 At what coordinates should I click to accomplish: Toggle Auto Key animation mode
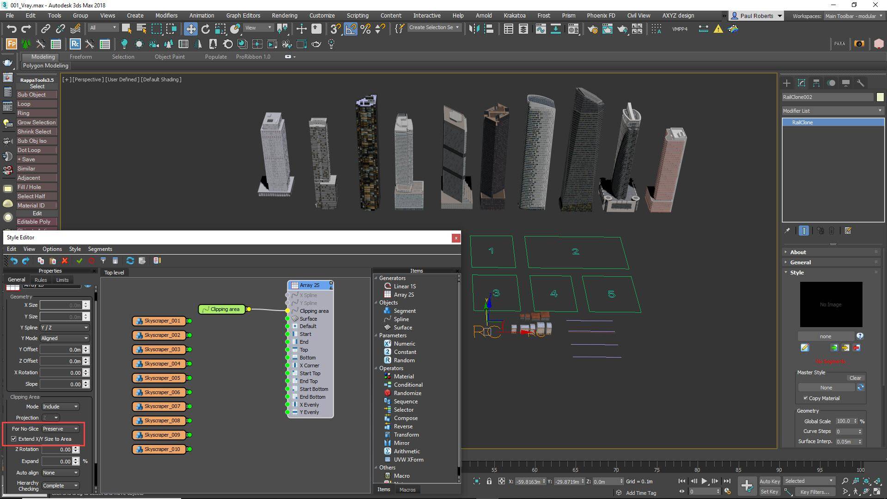point(770,481)
